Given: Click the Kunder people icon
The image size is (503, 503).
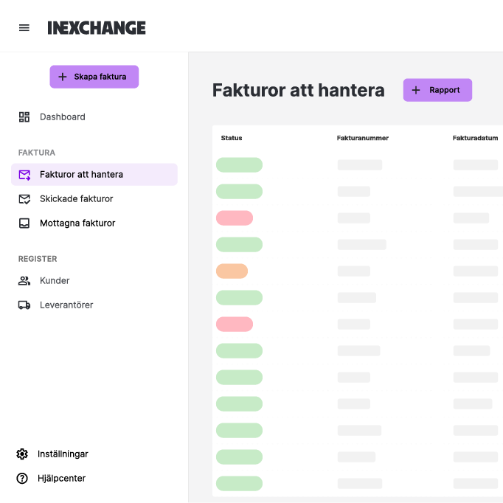Looking at the screenshot, I should click(x=24, y=281).
